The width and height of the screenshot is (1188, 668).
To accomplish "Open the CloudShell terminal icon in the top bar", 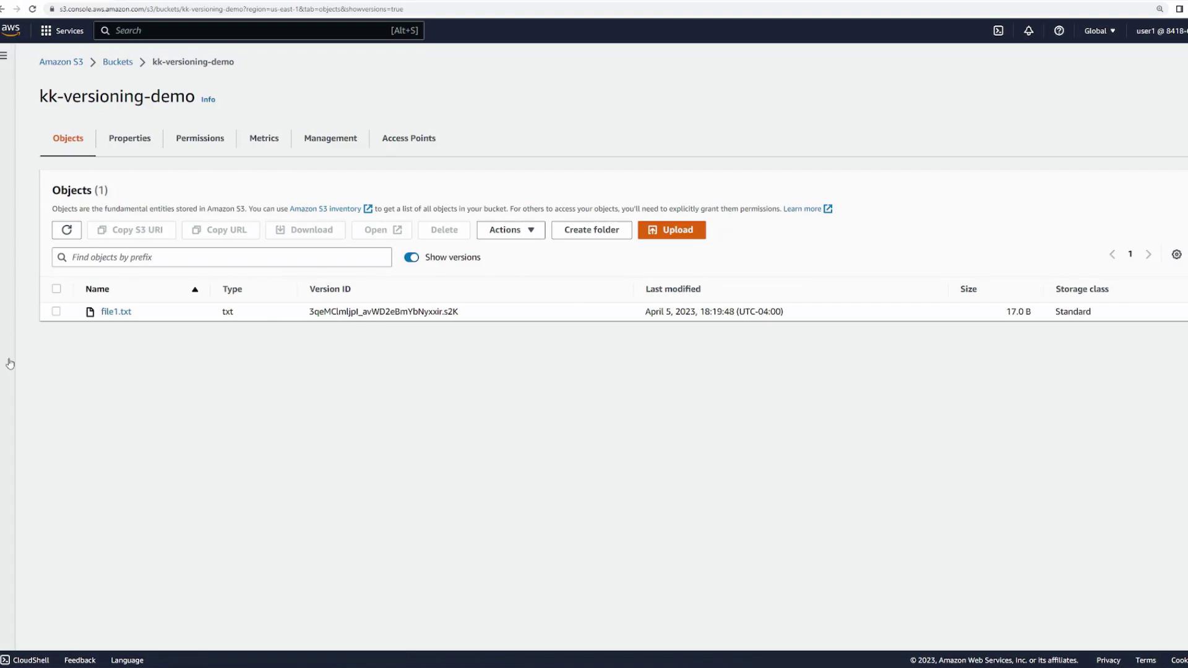I will [998, 31].
